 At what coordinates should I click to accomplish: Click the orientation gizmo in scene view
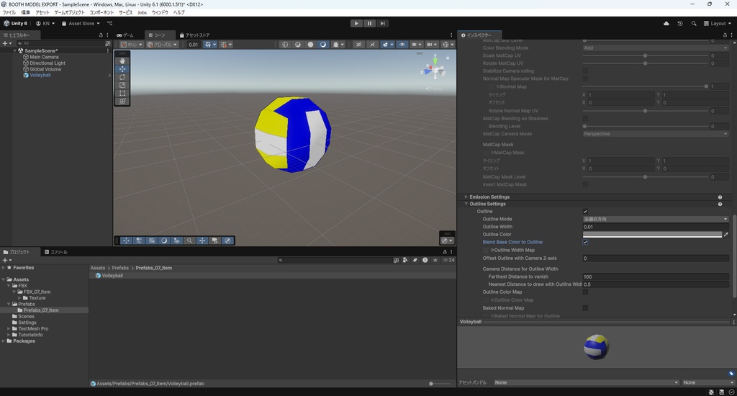tap(435, 70)
